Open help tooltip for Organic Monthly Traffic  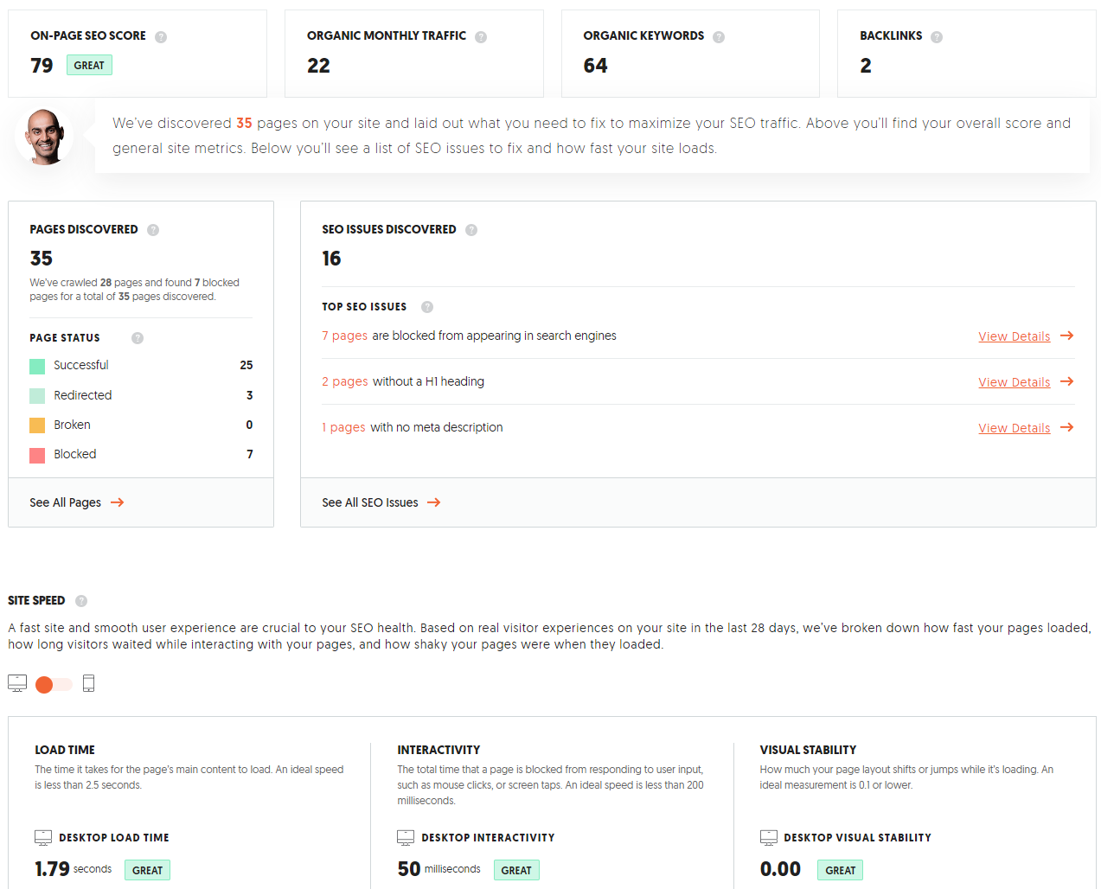click(x=481, y=37)
